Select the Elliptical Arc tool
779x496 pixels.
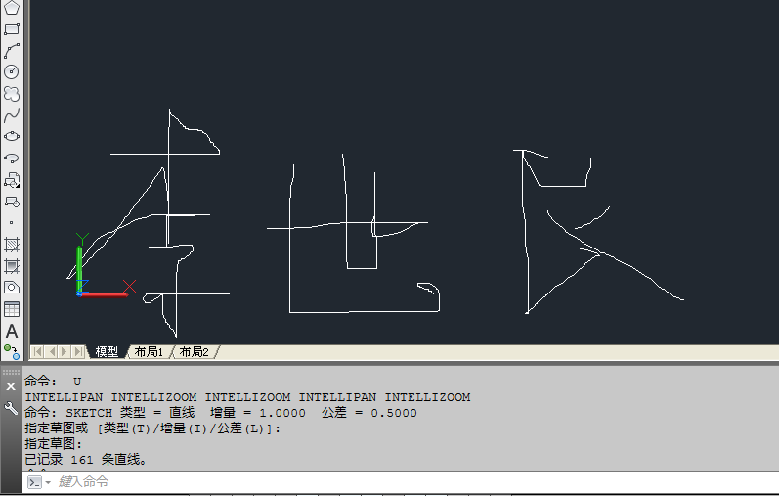[x=12, y=158]
